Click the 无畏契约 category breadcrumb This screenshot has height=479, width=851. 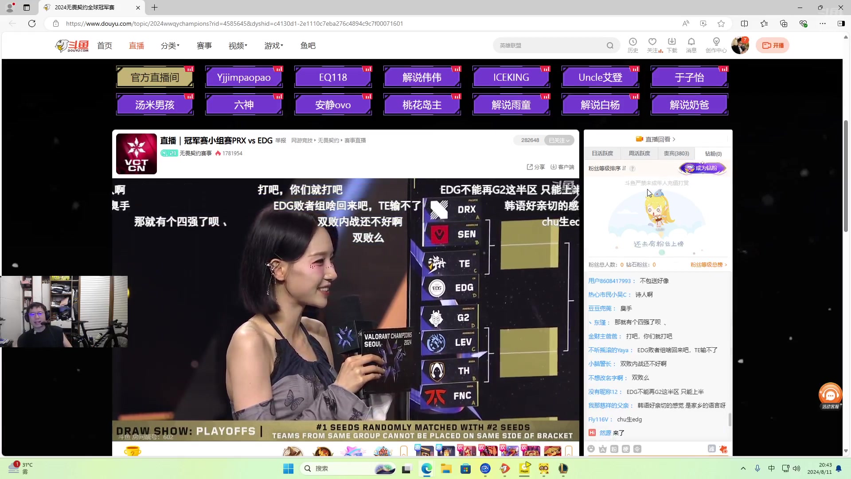pyautogui.click(x=328, y=141)
